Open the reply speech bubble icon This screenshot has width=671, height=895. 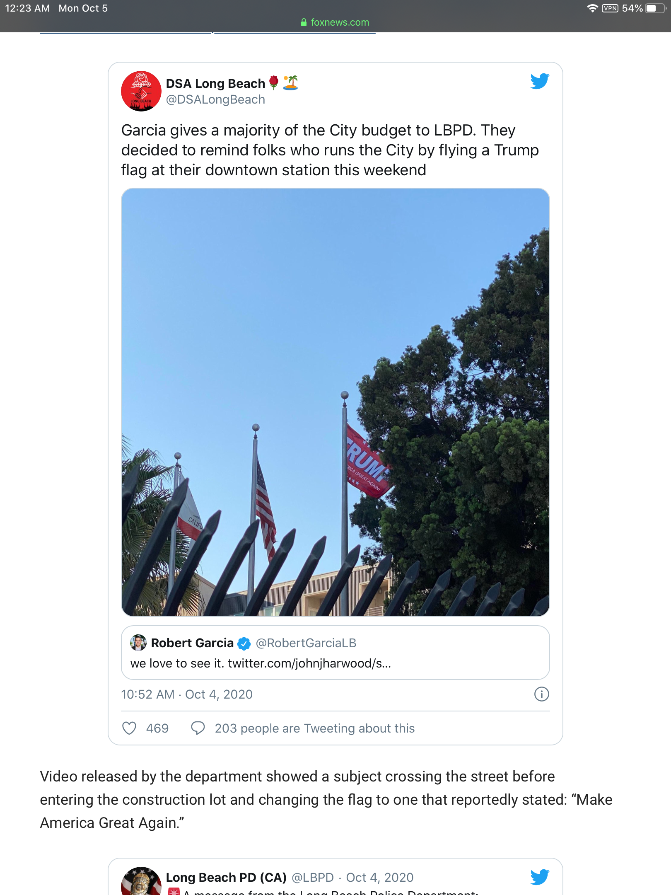[x=198, y=728]
